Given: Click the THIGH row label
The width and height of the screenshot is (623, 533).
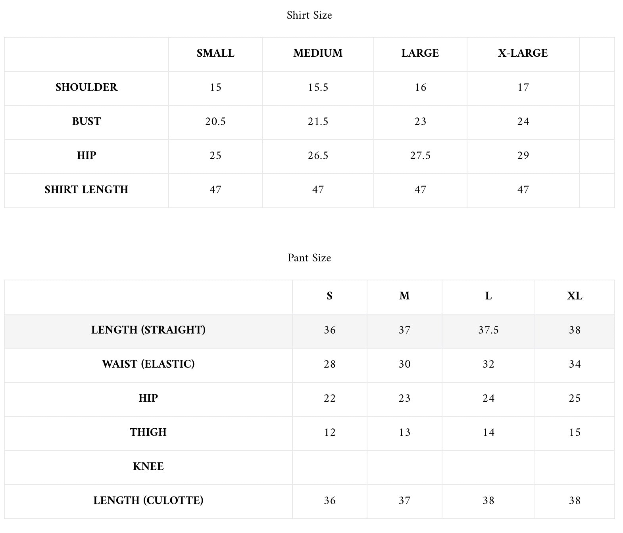Looking at the screenshot, I should [148, 432].
